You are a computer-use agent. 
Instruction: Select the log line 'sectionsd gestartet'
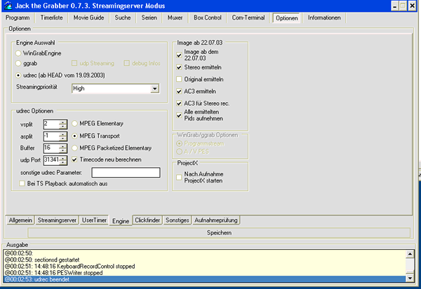[205, 260]
